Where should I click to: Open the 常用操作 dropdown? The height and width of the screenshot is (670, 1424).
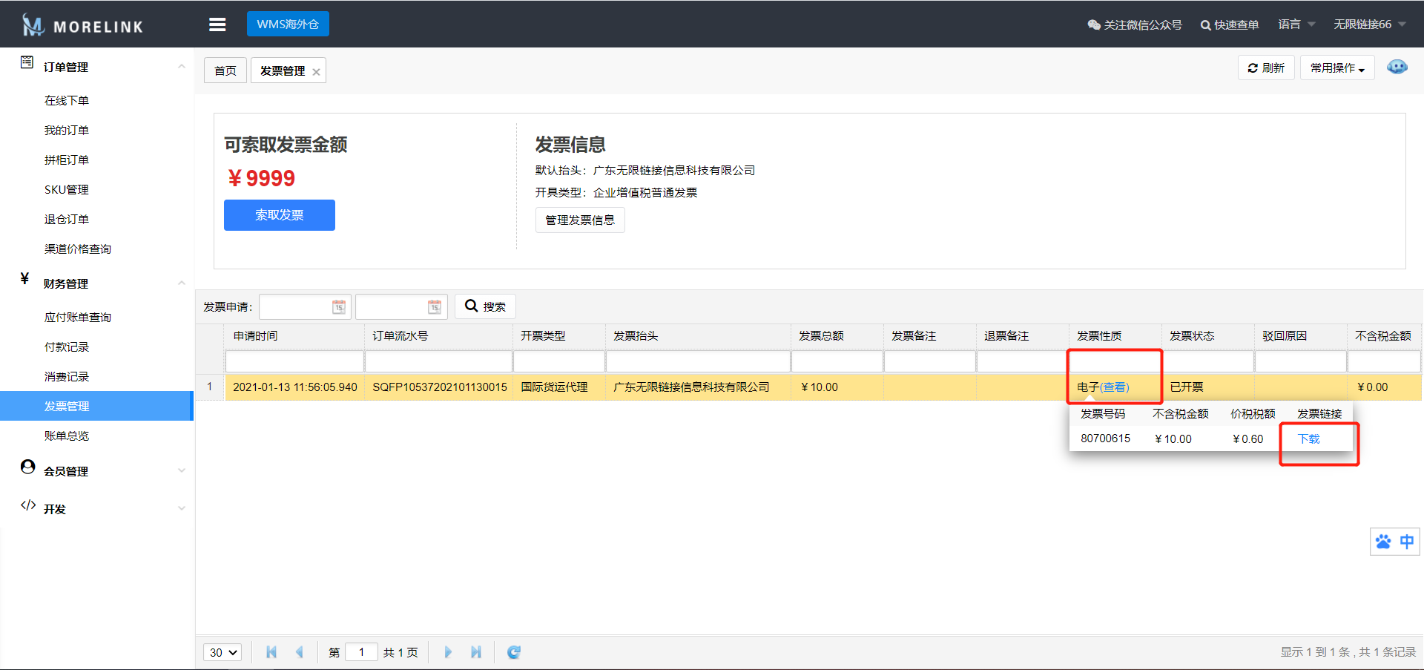(1336, 68)
